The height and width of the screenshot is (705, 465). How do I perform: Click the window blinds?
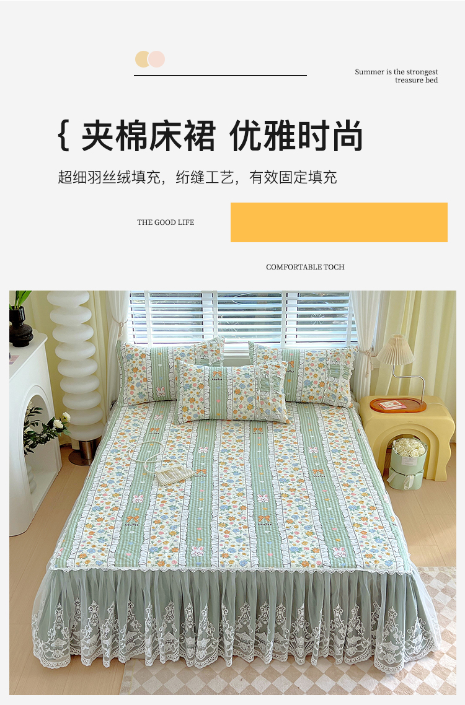(241, 317)
